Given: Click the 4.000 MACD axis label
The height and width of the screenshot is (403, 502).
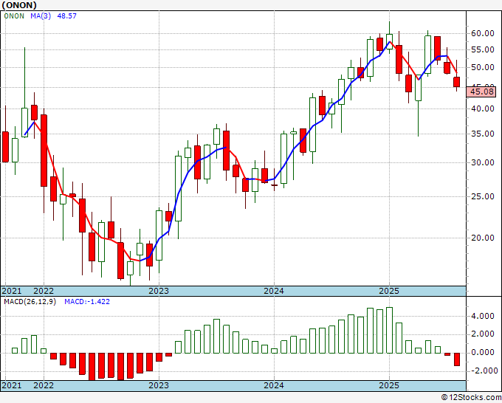Looking at the screenshot, I should tap(483, 316).
